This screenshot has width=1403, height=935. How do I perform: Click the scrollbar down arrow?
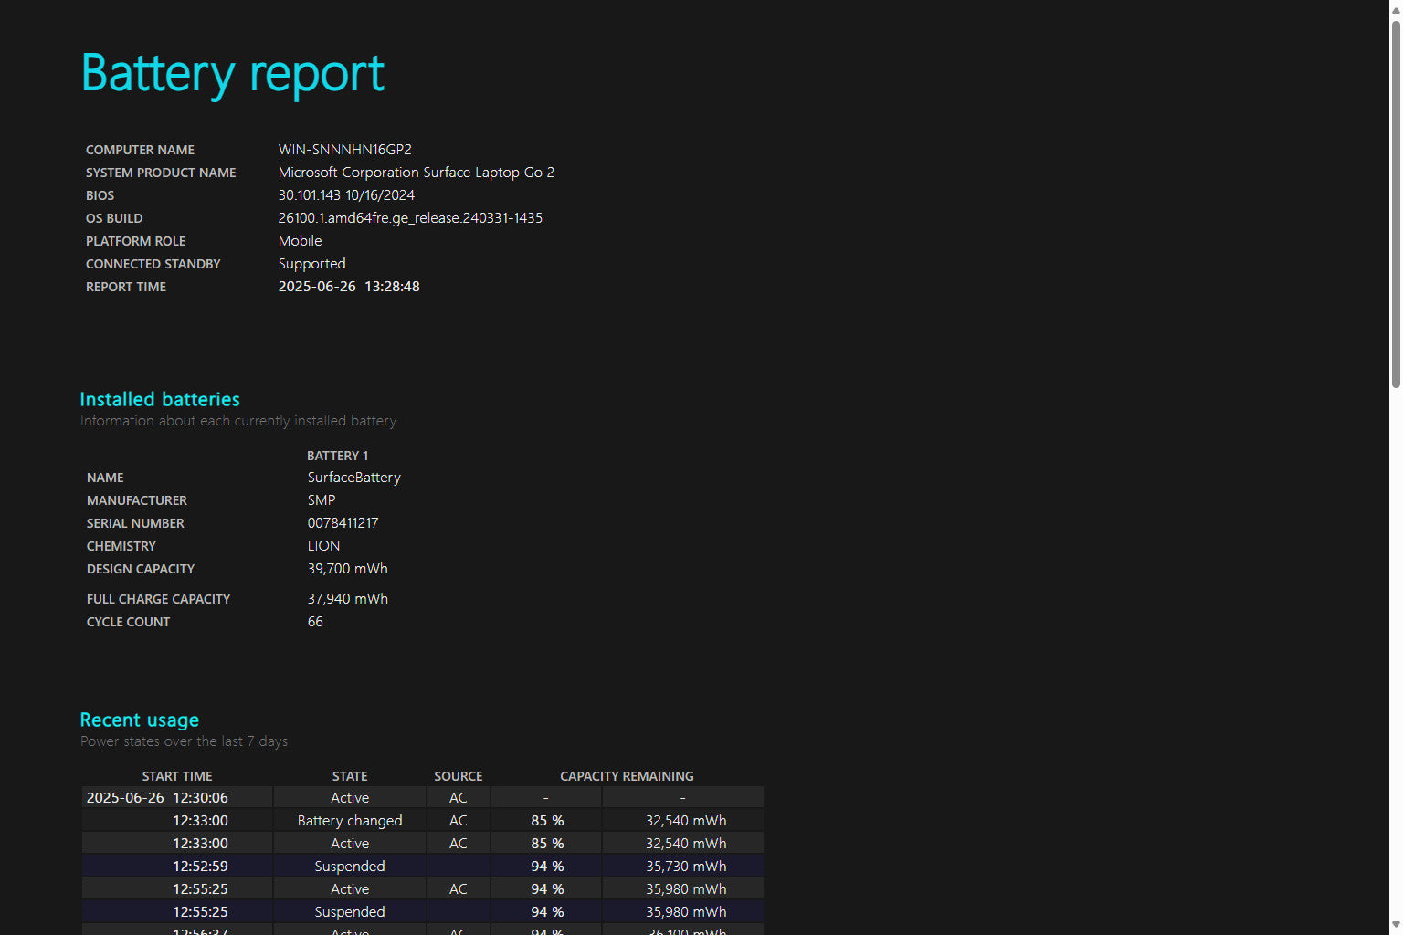click(x=1395, y=926)
